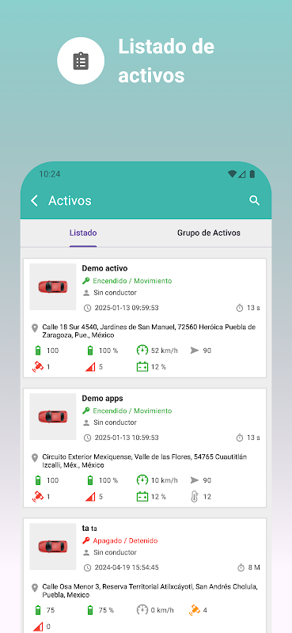Tap clock icon beside 2025-01-13 10:59:53
The image size is (292, 633).
click(87, 438)
